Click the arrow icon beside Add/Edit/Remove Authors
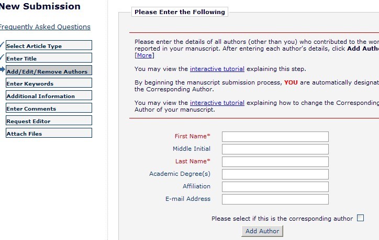The image size is (379, 240). (x=2, y=70)
